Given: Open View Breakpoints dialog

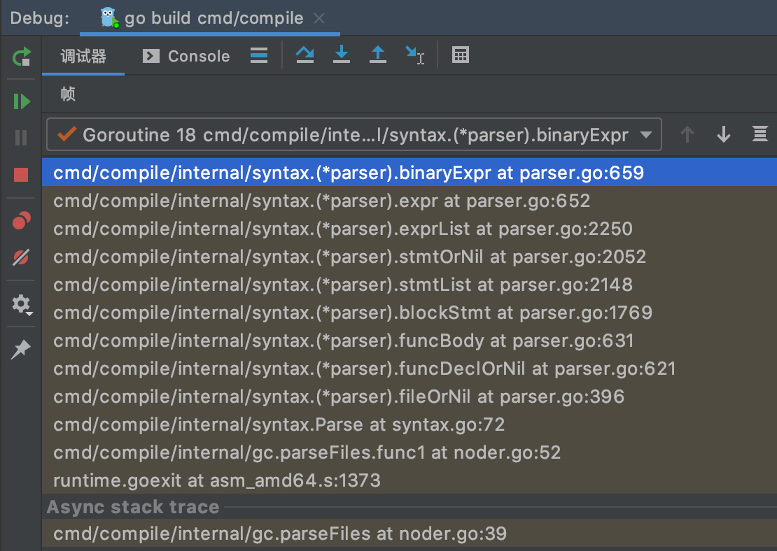Looking at the screenshot, I should (22, 221).
